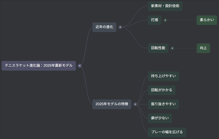
Task: Collapse the 打感 node chevron
Action: (165, 20)
